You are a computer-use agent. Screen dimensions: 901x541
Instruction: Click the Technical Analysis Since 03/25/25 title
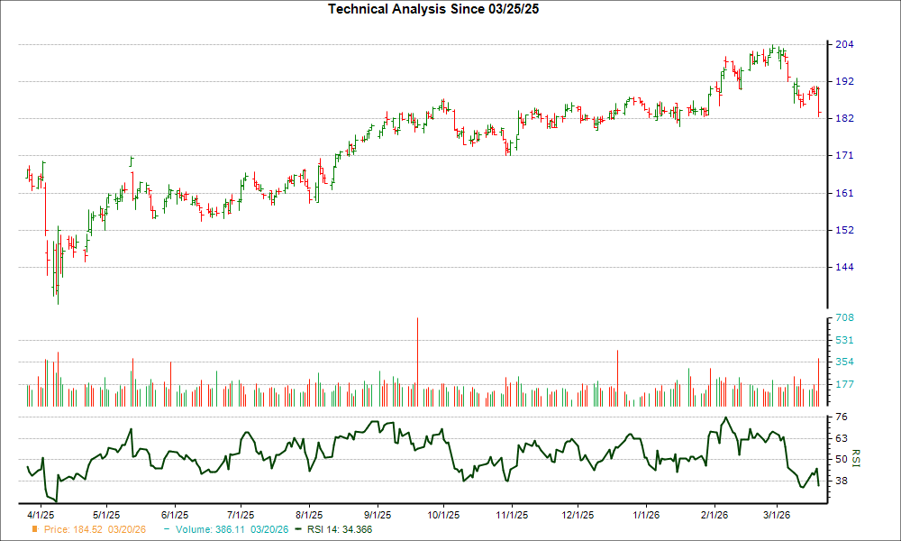[434, 8]
